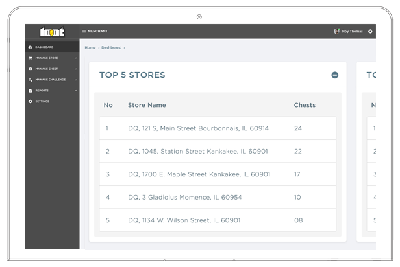Click chest count 10
400x267 pixels.
click(297, 197)
